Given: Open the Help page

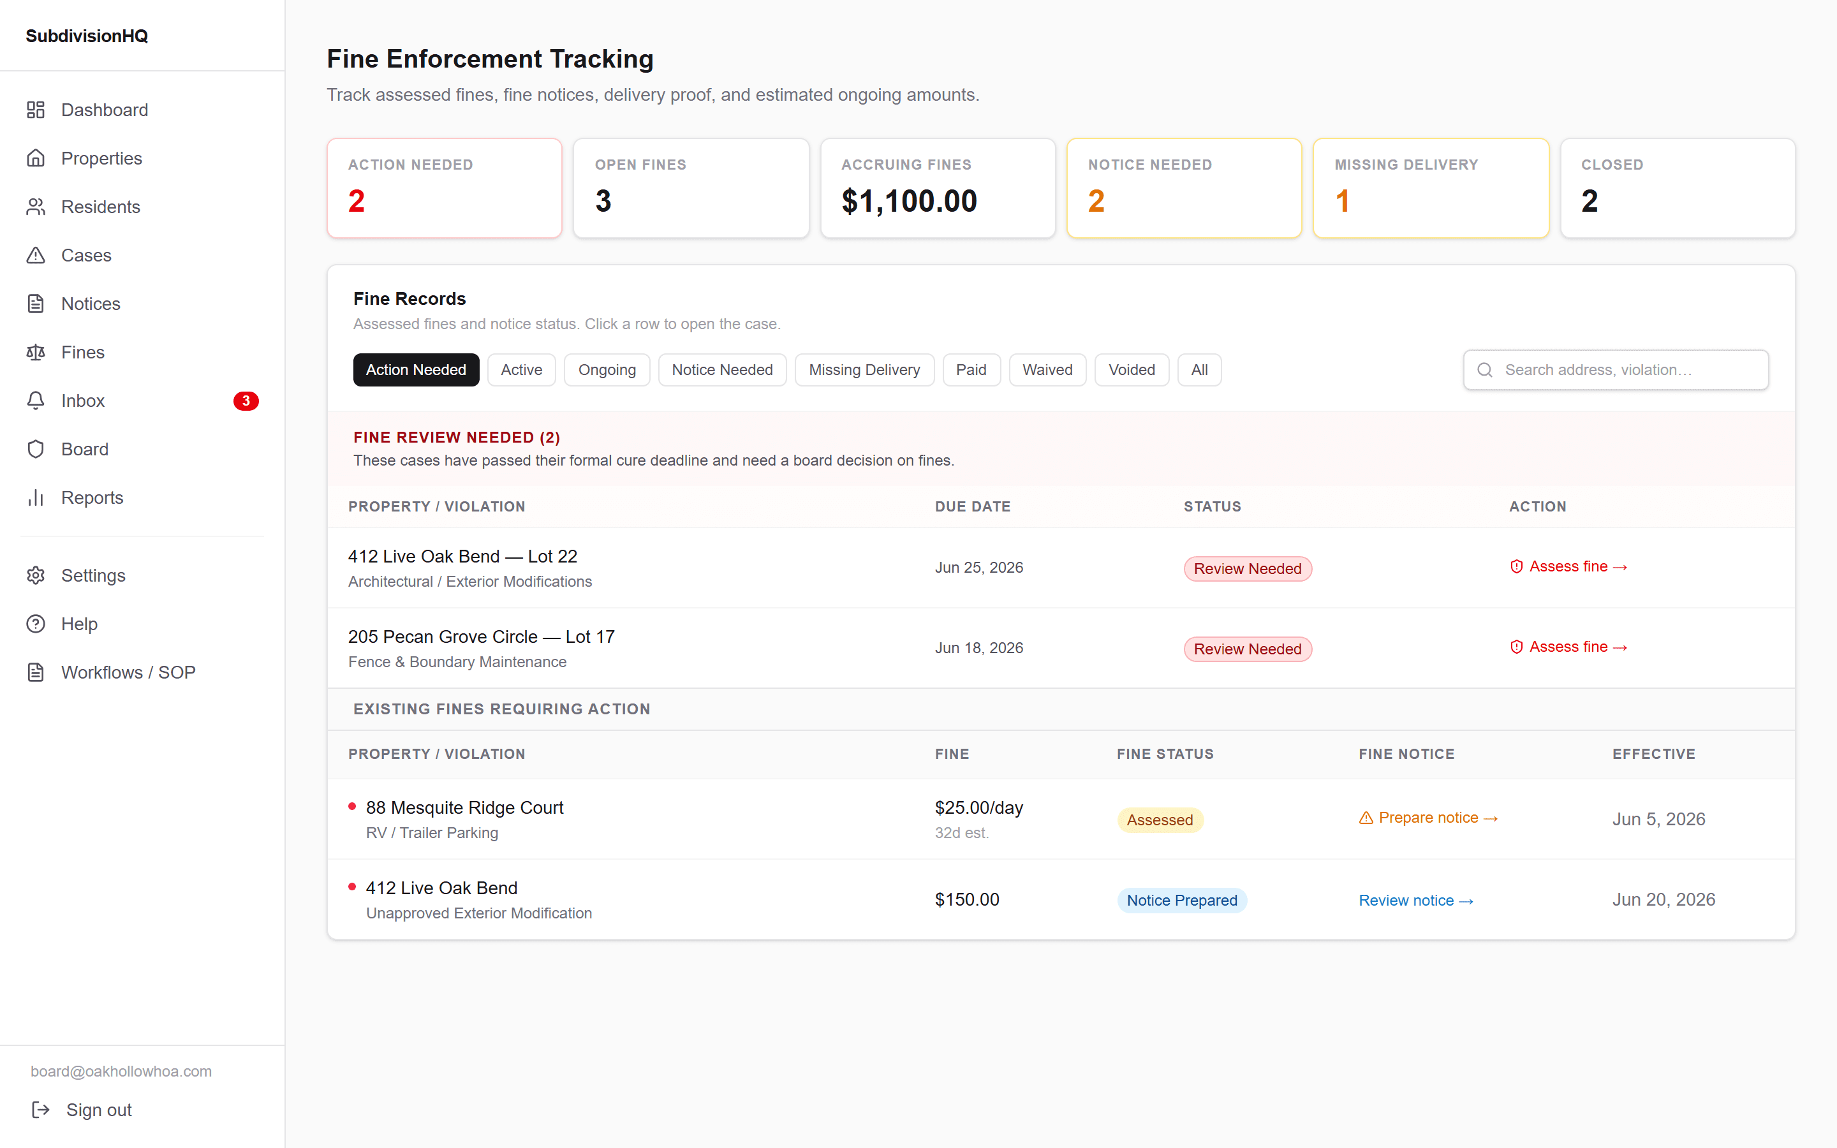Looking at the screenshot, I should click(143, 624).
